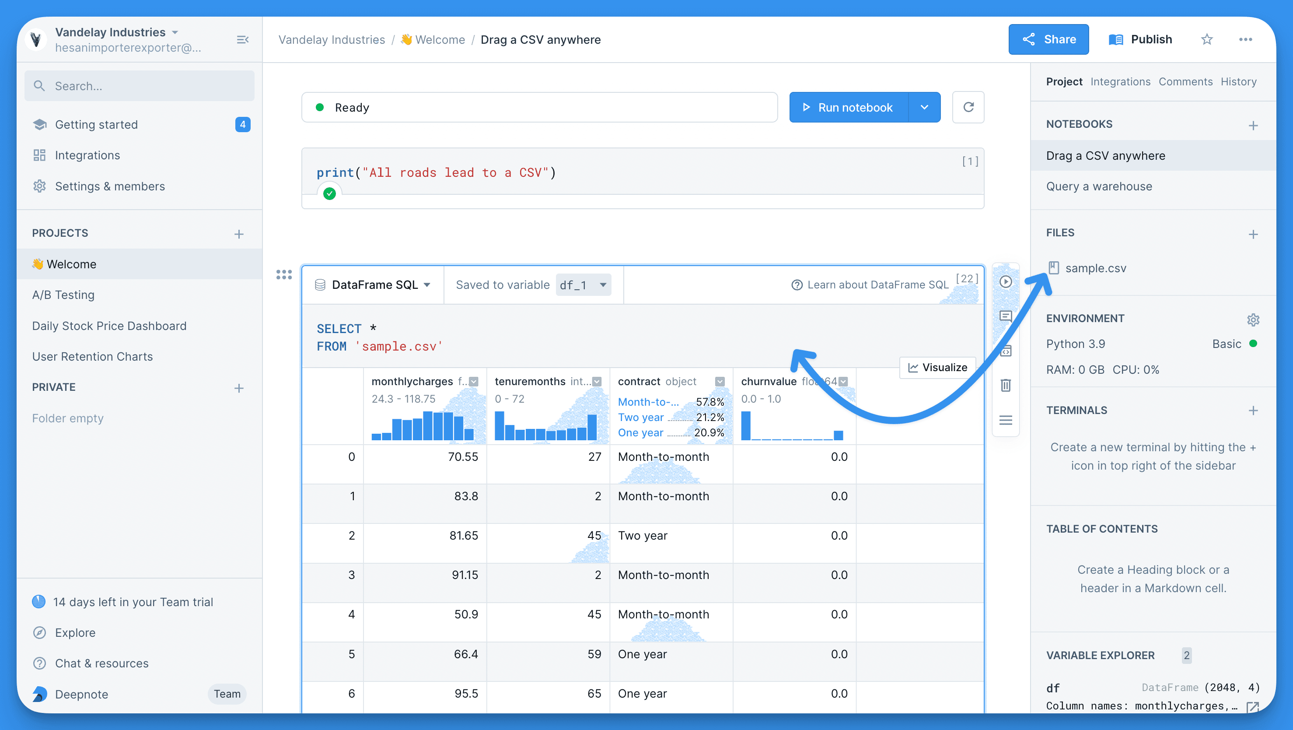The width and height of the screenshot is (1293, 730).
Task: Click the sample.csv file in FILES
Action: tap(1094, 267)
